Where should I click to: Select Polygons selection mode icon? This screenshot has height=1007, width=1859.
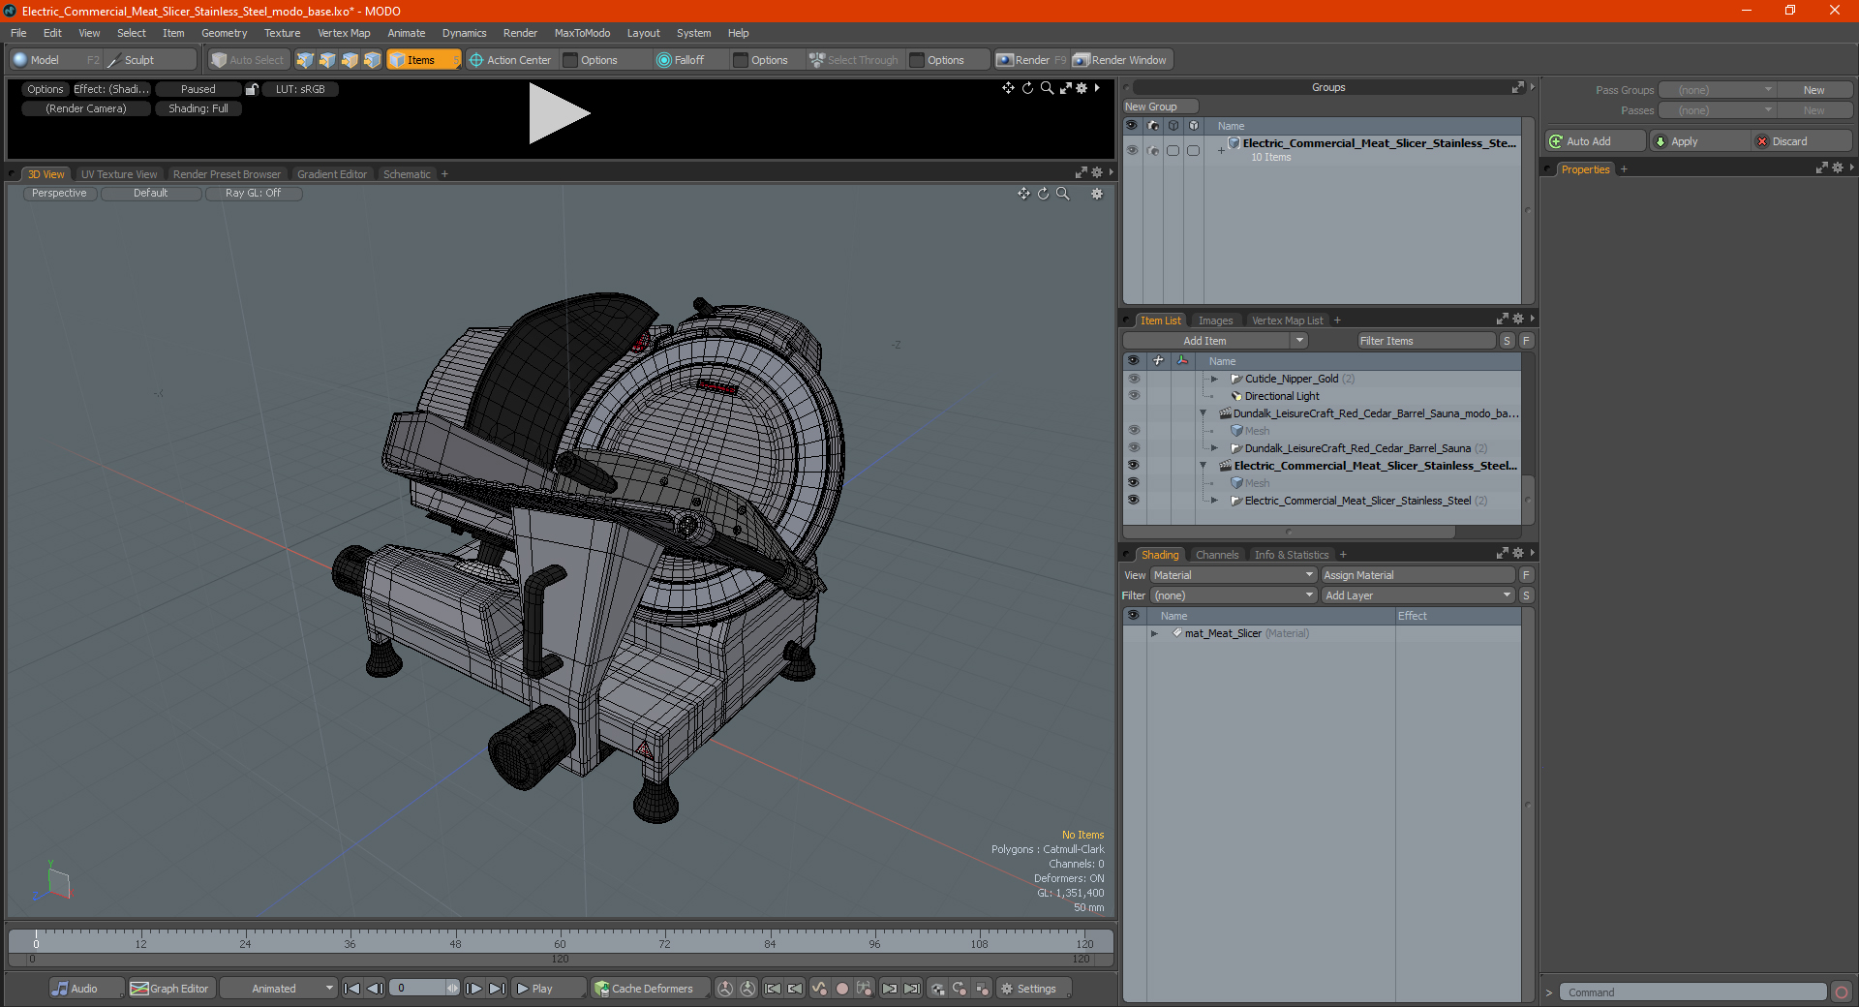point(350,60)
